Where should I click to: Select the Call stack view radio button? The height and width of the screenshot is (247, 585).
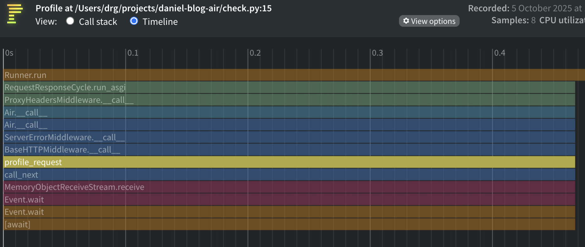pyautogui.click(x=70, y=21)
